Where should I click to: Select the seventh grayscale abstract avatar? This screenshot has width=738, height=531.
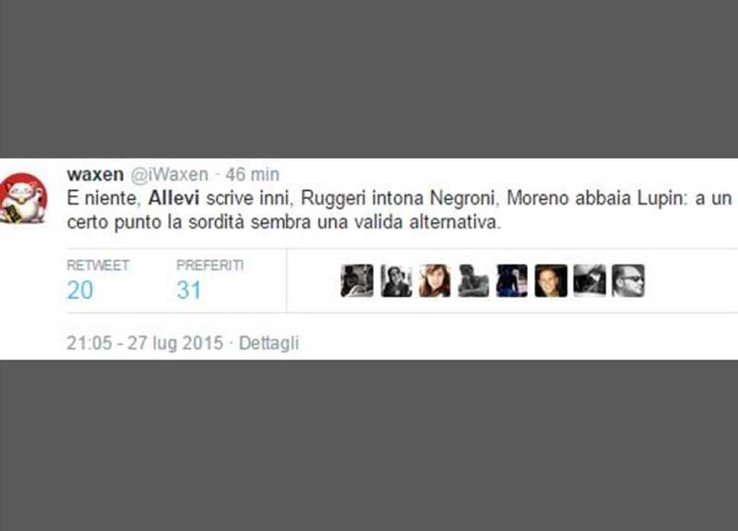pos(589,281)
